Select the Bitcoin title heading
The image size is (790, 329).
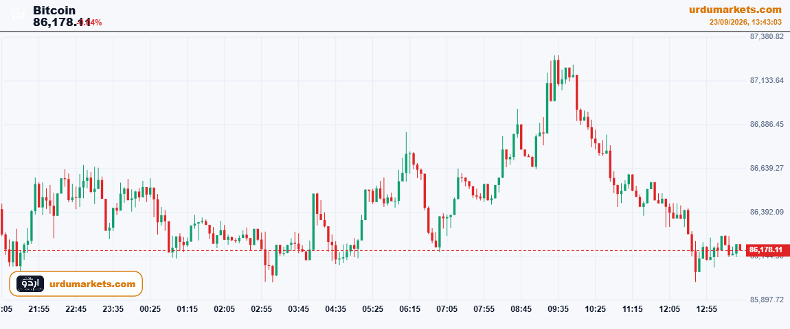pos(54,10)
